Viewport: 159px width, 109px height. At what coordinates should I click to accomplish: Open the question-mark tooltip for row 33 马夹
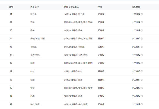pos(142,30)
